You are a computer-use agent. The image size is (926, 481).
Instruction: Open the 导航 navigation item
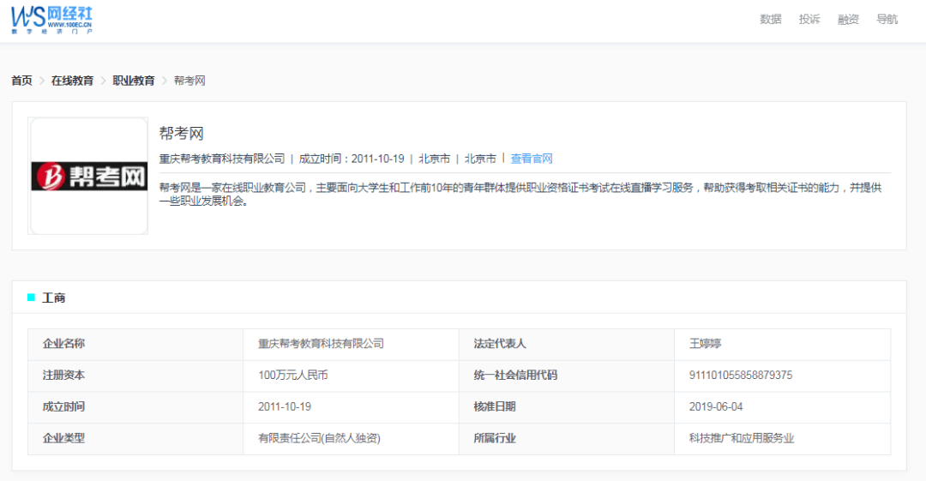[x=887, y=20]
